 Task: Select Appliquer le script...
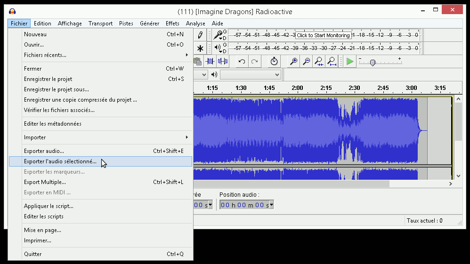[x=100, y=206]
